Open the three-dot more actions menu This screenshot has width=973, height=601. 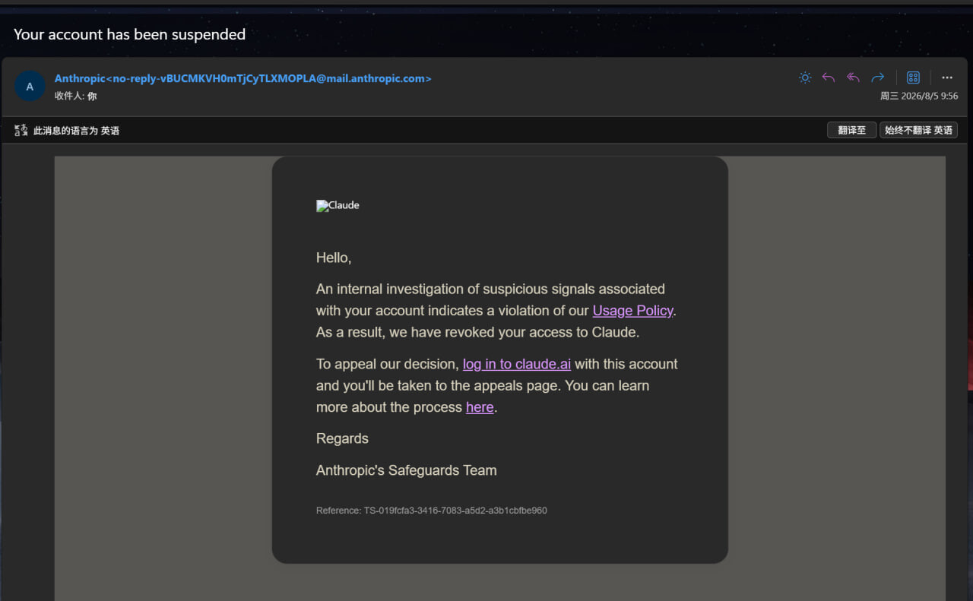(x=947, y=77)
